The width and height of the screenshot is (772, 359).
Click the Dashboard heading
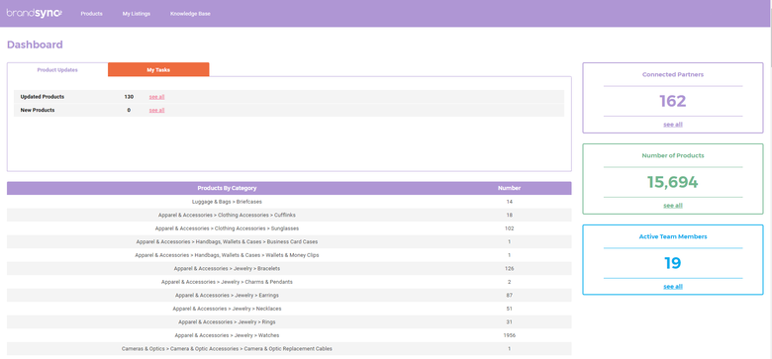pyautogui.click(x=35, y=45)
